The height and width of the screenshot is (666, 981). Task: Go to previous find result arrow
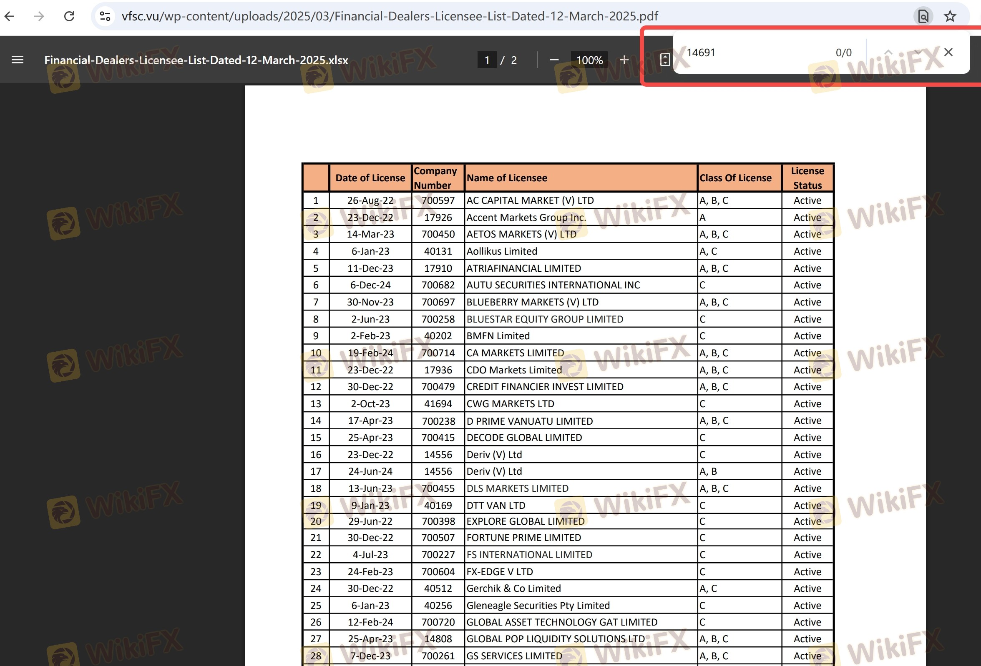[x=888, y=52]
